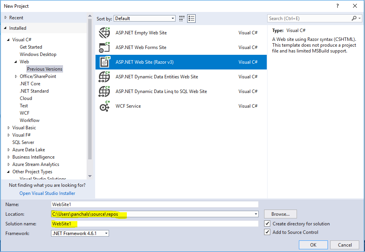The height and width of the screenshot is (252, 365).
Task: Switch to small icons view
Action: (x=182, y=19)
